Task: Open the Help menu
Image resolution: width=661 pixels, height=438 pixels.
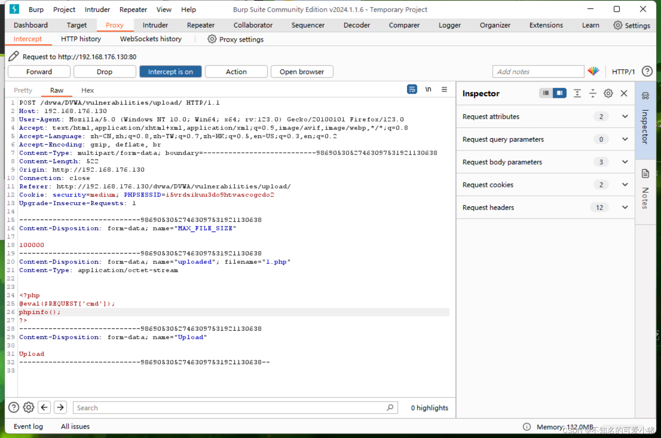Action: click(188, 10)
